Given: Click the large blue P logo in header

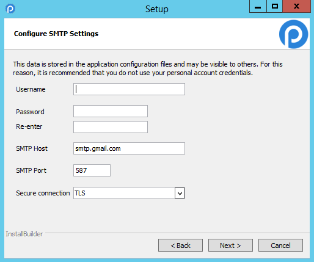Looking at the screenshot, I should (x=293, y=34).
